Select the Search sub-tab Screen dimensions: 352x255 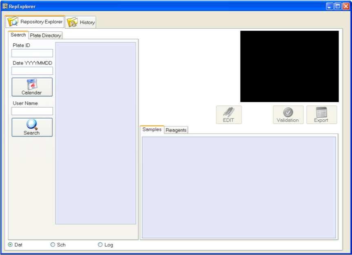coord(18,35)
